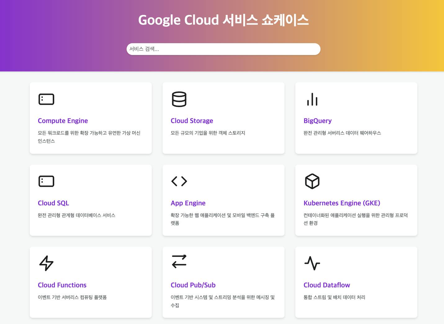Viewport: 444px width, 324px height.
Task: Click the Pub/Sub description about 메시징 및 수집
Action: click(x=222, y=301)
